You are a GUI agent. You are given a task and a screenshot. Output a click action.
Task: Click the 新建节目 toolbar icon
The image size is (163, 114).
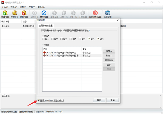5,13
